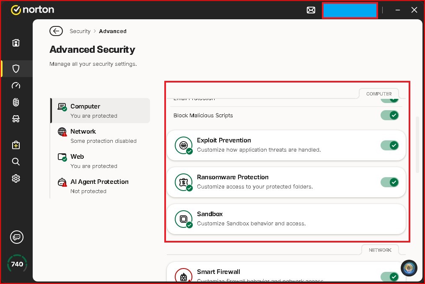The height and width of the screenshot is (284, 425).
Task: Open the Performance speedometer sidebar icon
Action: (16, 85)
